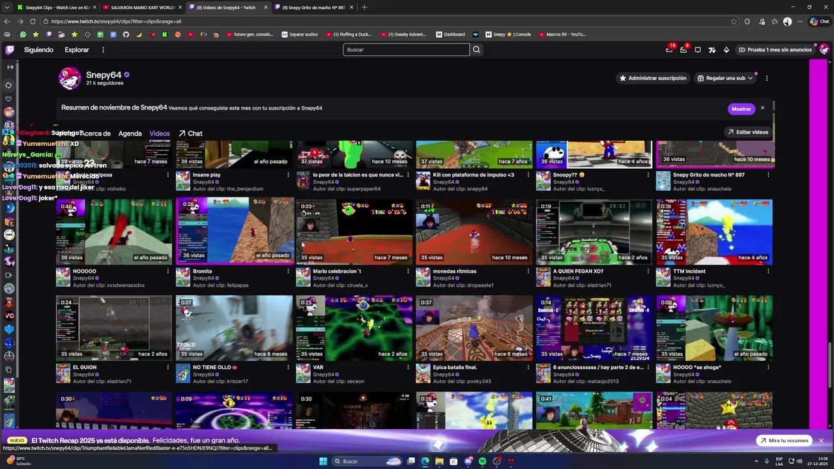Click 'Separar audios' bookmark

tap(300, 35)
